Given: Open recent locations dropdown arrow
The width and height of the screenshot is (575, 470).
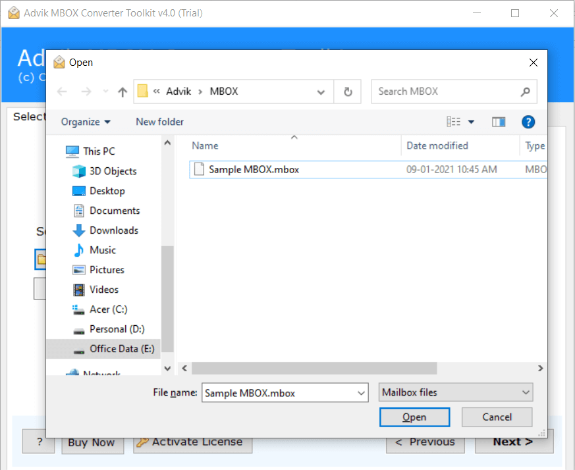Looking at the screenshot, I should (x=105, y=91).
